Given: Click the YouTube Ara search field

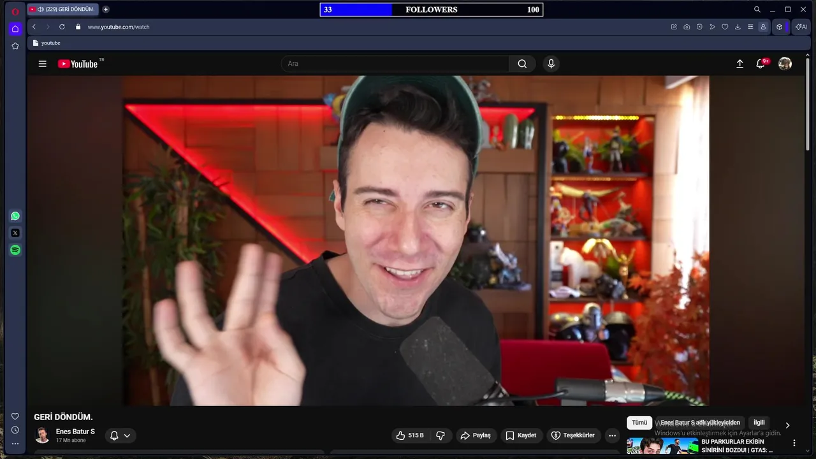Looking at the screenshot, I should (395, 64).
